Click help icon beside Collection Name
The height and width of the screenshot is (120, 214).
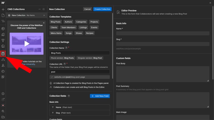66,48
